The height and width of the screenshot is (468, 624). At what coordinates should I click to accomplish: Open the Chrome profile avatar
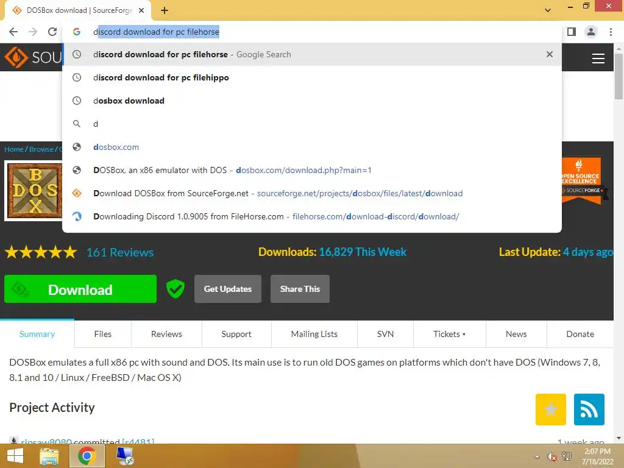point(591,32)
